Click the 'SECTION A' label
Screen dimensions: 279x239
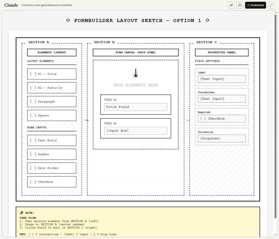39,42
